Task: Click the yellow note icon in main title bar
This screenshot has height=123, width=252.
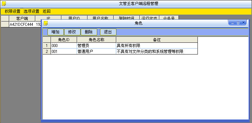Action: tap(4, 4)
